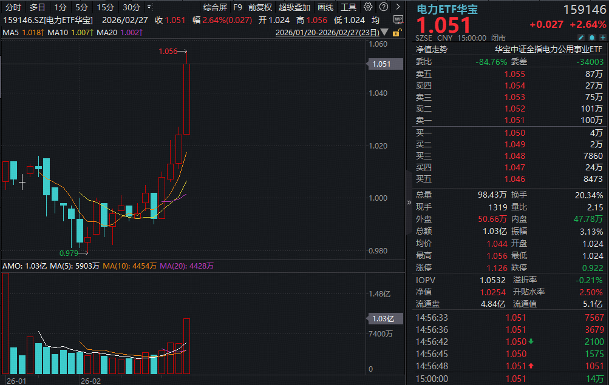Open chart settings gear icon
This screenshot has width=609, height=385.
(x=368, y=7)
